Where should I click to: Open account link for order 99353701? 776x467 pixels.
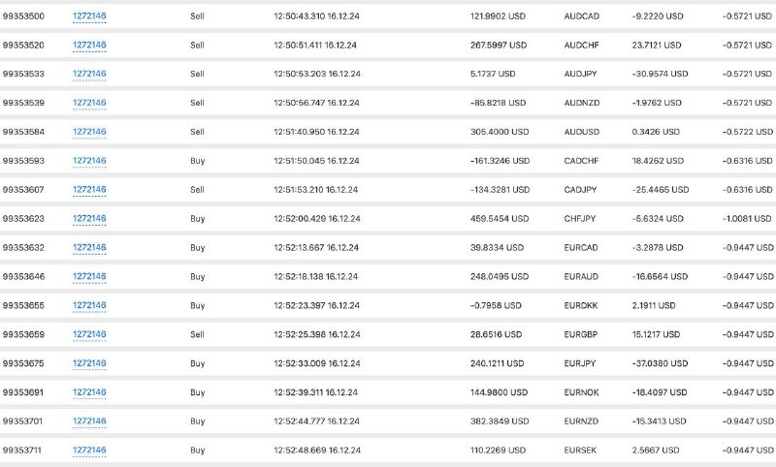coord(89,421)
